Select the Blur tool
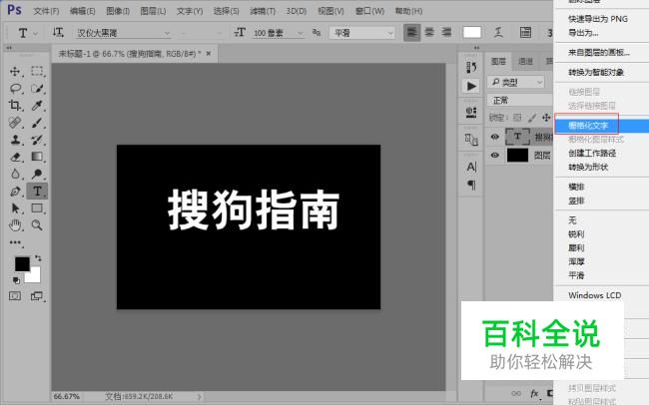Image resolution: width=649 pixels, height=405 pixels. click(15, 174)
